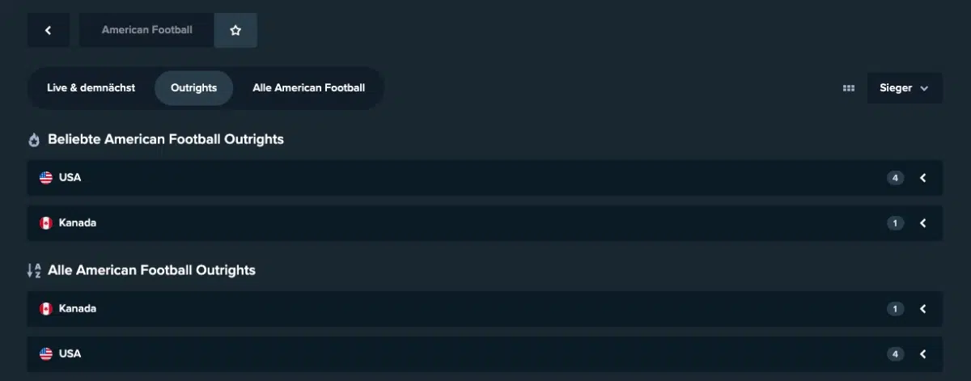
Task: Expand the USA row under popular outrights
Action: 922,178
